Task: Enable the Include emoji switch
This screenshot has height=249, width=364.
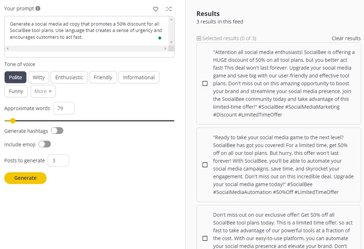Action: (x=44, y=144)
